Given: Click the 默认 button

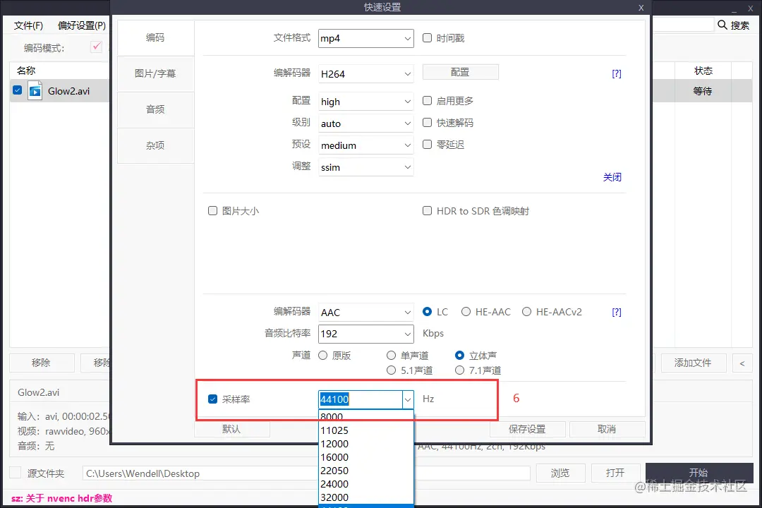Looking at the screenshot, I should coord(232,429).
